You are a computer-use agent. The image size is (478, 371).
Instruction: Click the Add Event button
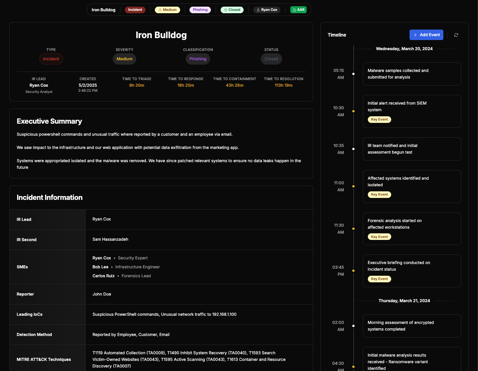click(x=426, y=35)
